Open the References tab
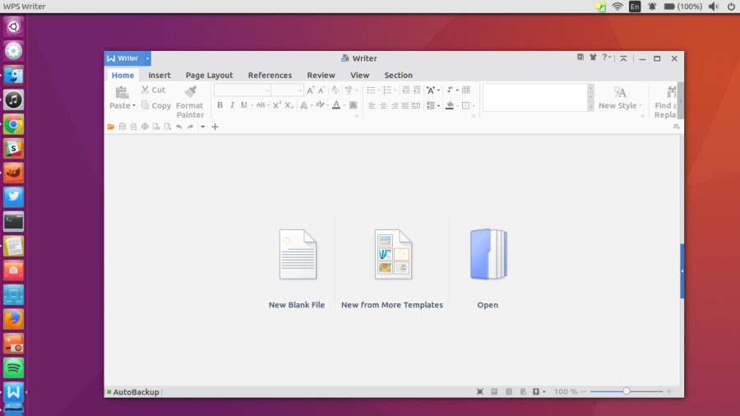This screenshot has height=416, width=740. 270,75
